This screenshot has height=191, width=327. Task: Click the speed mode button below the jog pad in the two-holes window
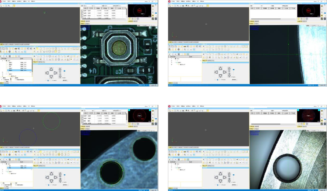(x=65, y=185)
